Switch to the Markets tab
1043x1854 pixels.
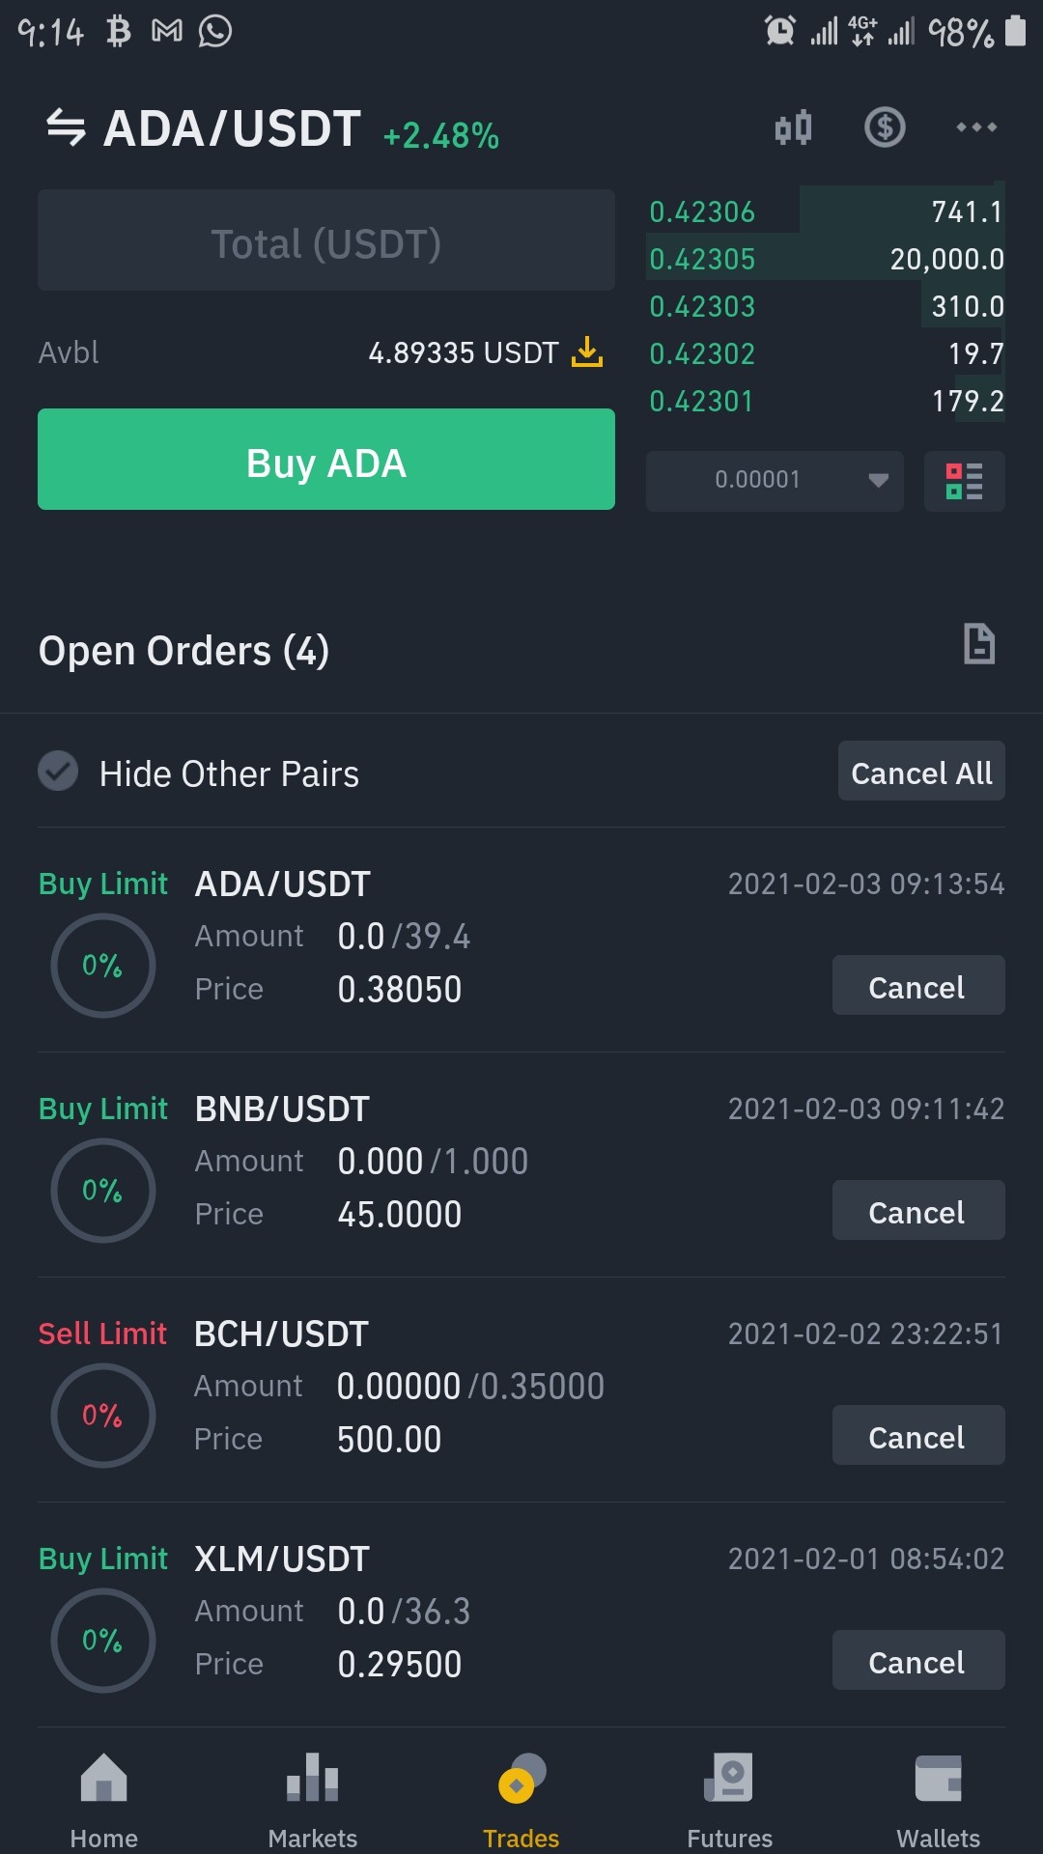(312, 1798)
